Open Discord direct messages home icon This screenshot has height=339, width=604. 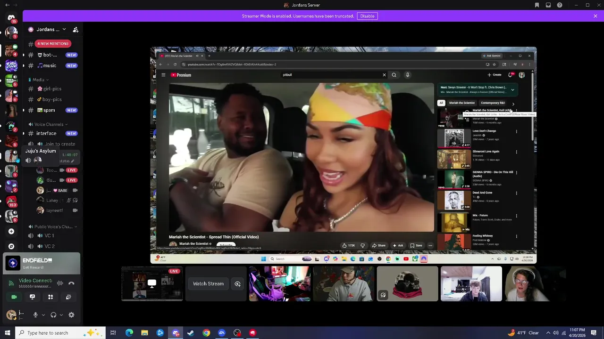click(x=11, y=18)
